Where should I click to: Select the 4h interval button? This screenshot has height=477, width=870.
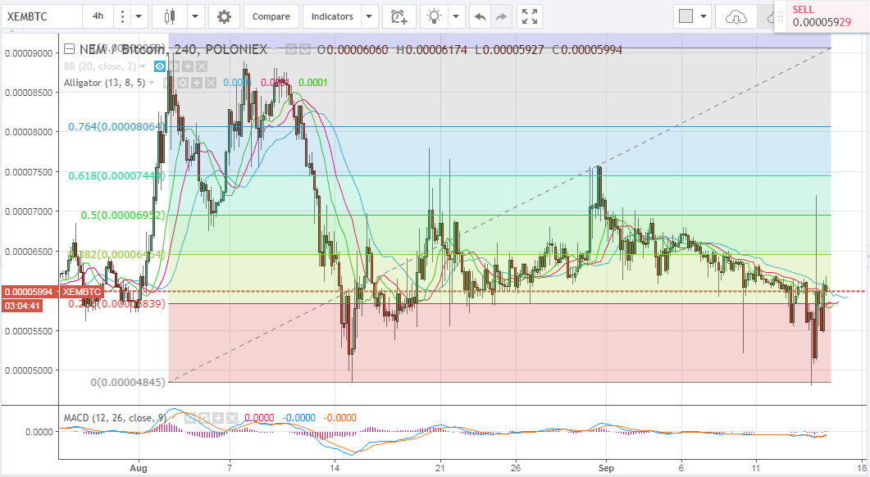98,16
